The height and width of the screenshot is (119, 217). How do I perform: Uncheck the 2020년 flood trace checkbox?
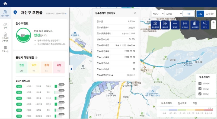[x=200, y=89]
